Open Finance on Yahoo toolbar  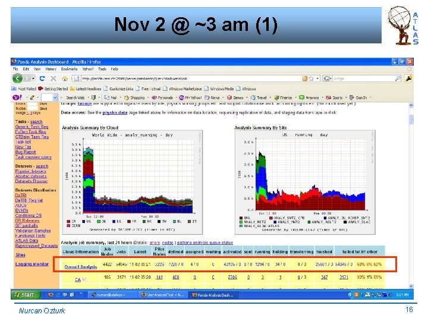[x=283, y=97]
